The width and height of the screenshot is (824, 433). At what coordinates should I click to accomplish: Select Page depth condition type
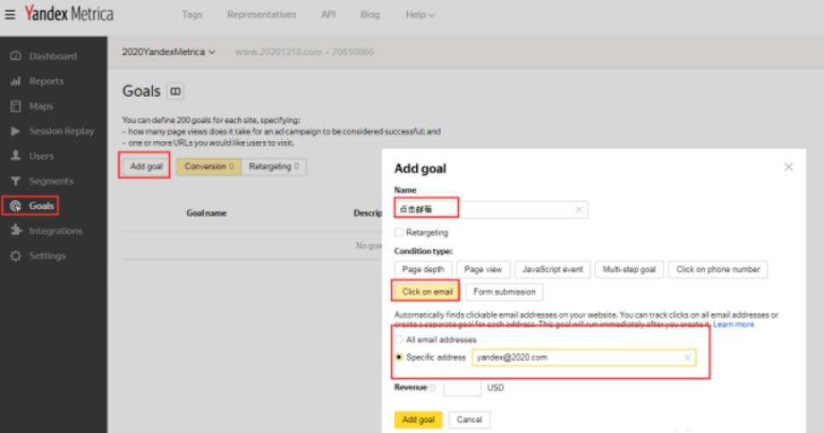point(423,270)
